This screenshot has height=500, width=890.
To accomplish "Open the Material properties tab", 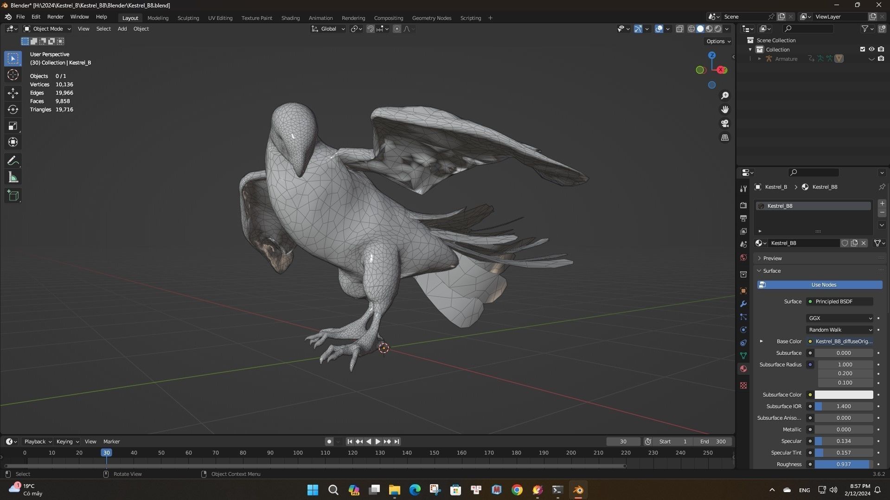I will [x=743, y=369].
